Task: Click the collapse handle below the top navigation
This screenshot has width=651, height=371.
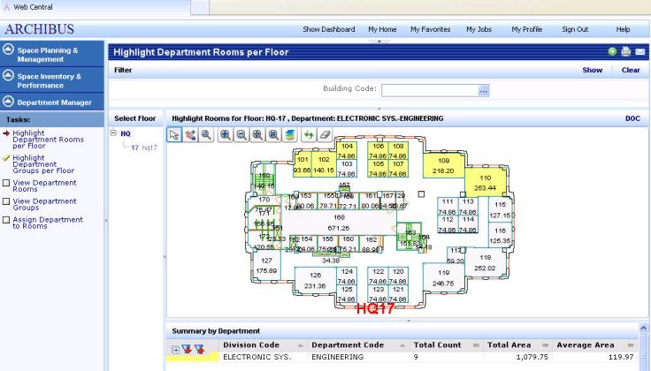Action: [x=379, y=42]
